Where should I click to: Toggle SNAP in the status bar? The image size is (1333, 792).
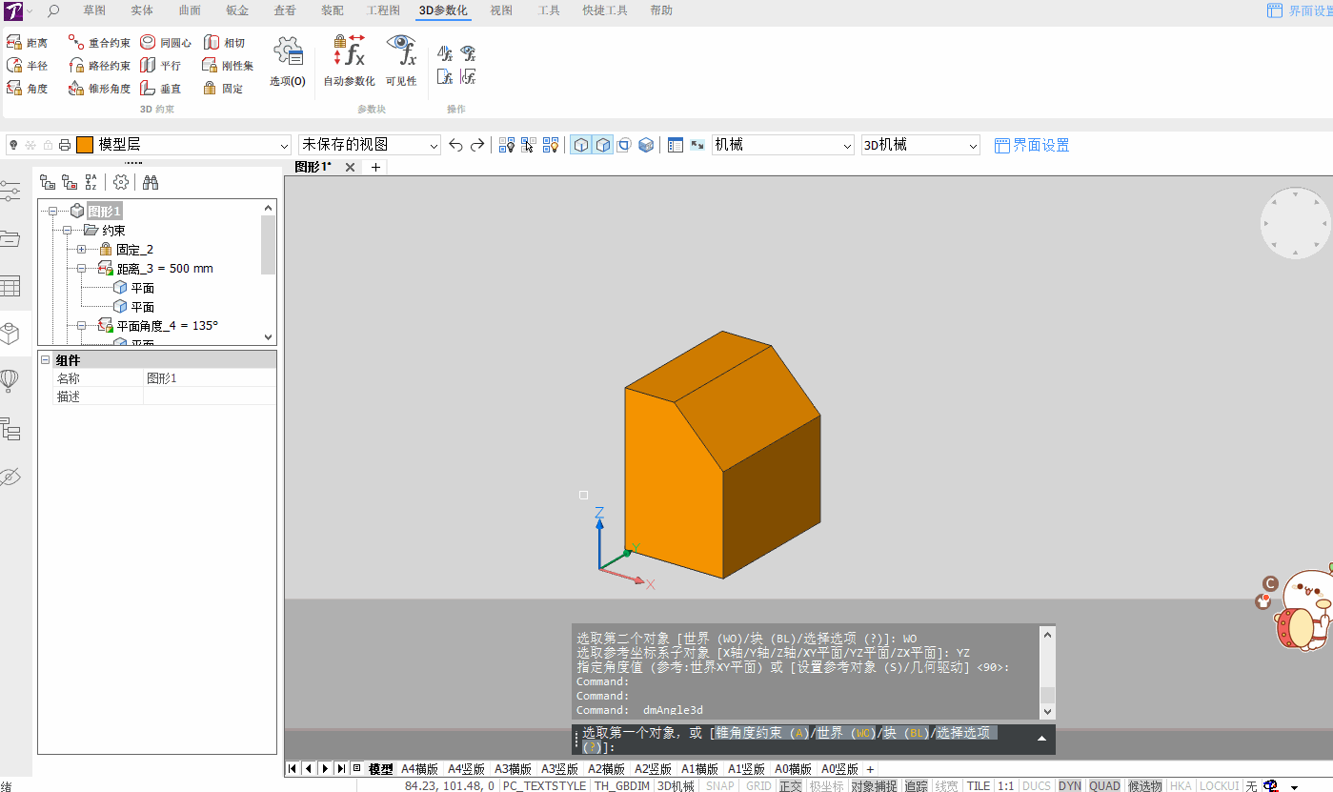click(x=719, y=785)
